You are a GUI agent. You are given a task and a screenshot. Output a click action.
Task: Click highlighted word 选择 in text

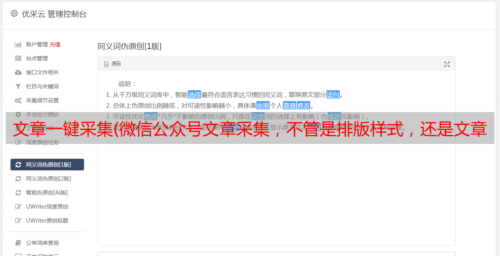(x=195, y=95)
